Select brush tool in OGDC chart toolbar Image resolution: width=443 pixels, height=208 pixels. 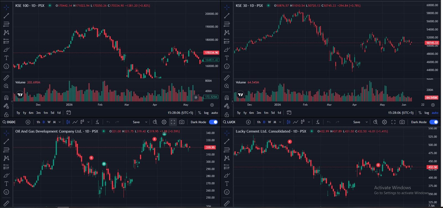(x=6, y=175)
